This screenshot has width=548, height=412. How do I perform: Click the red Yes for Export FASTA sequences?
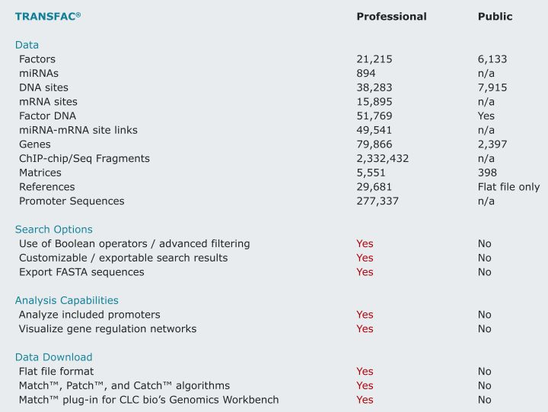(365, 272)
